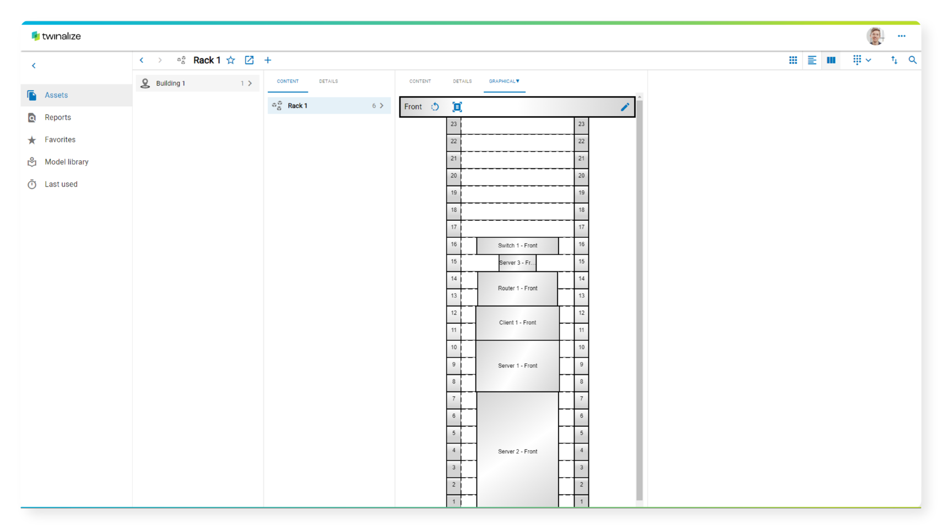Expand the Building 1 chevron
This screenshot has height=529, width=942.
pyautogui.click(x=250, y=84)
